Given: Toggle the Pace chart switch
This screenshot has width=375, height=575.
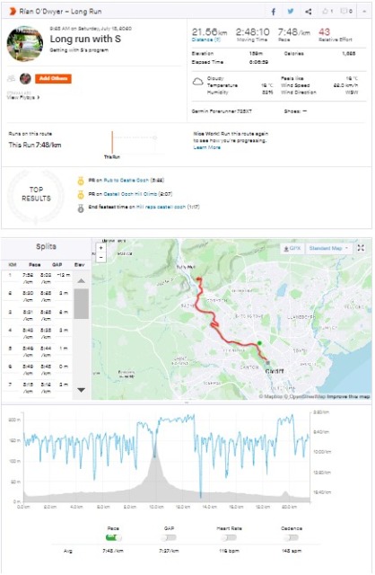Looking at the screenshot, I should 114,537.
